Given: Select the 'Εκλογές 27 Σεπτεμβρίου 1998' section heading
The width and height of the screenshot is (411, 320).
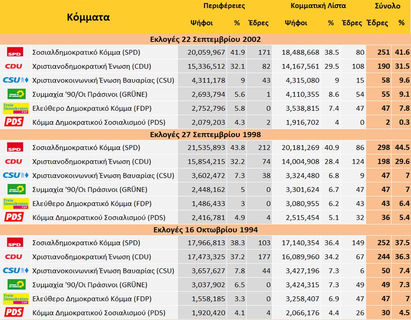Looking at the screenshot, I should [x=206, y=135].
